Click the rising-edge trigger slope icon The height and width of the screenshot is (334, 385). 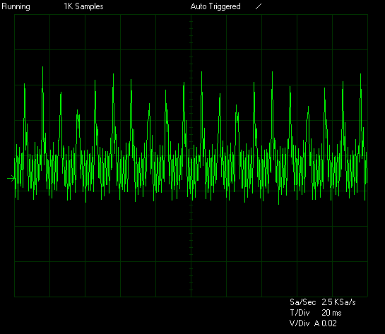(x=259, y=6)
